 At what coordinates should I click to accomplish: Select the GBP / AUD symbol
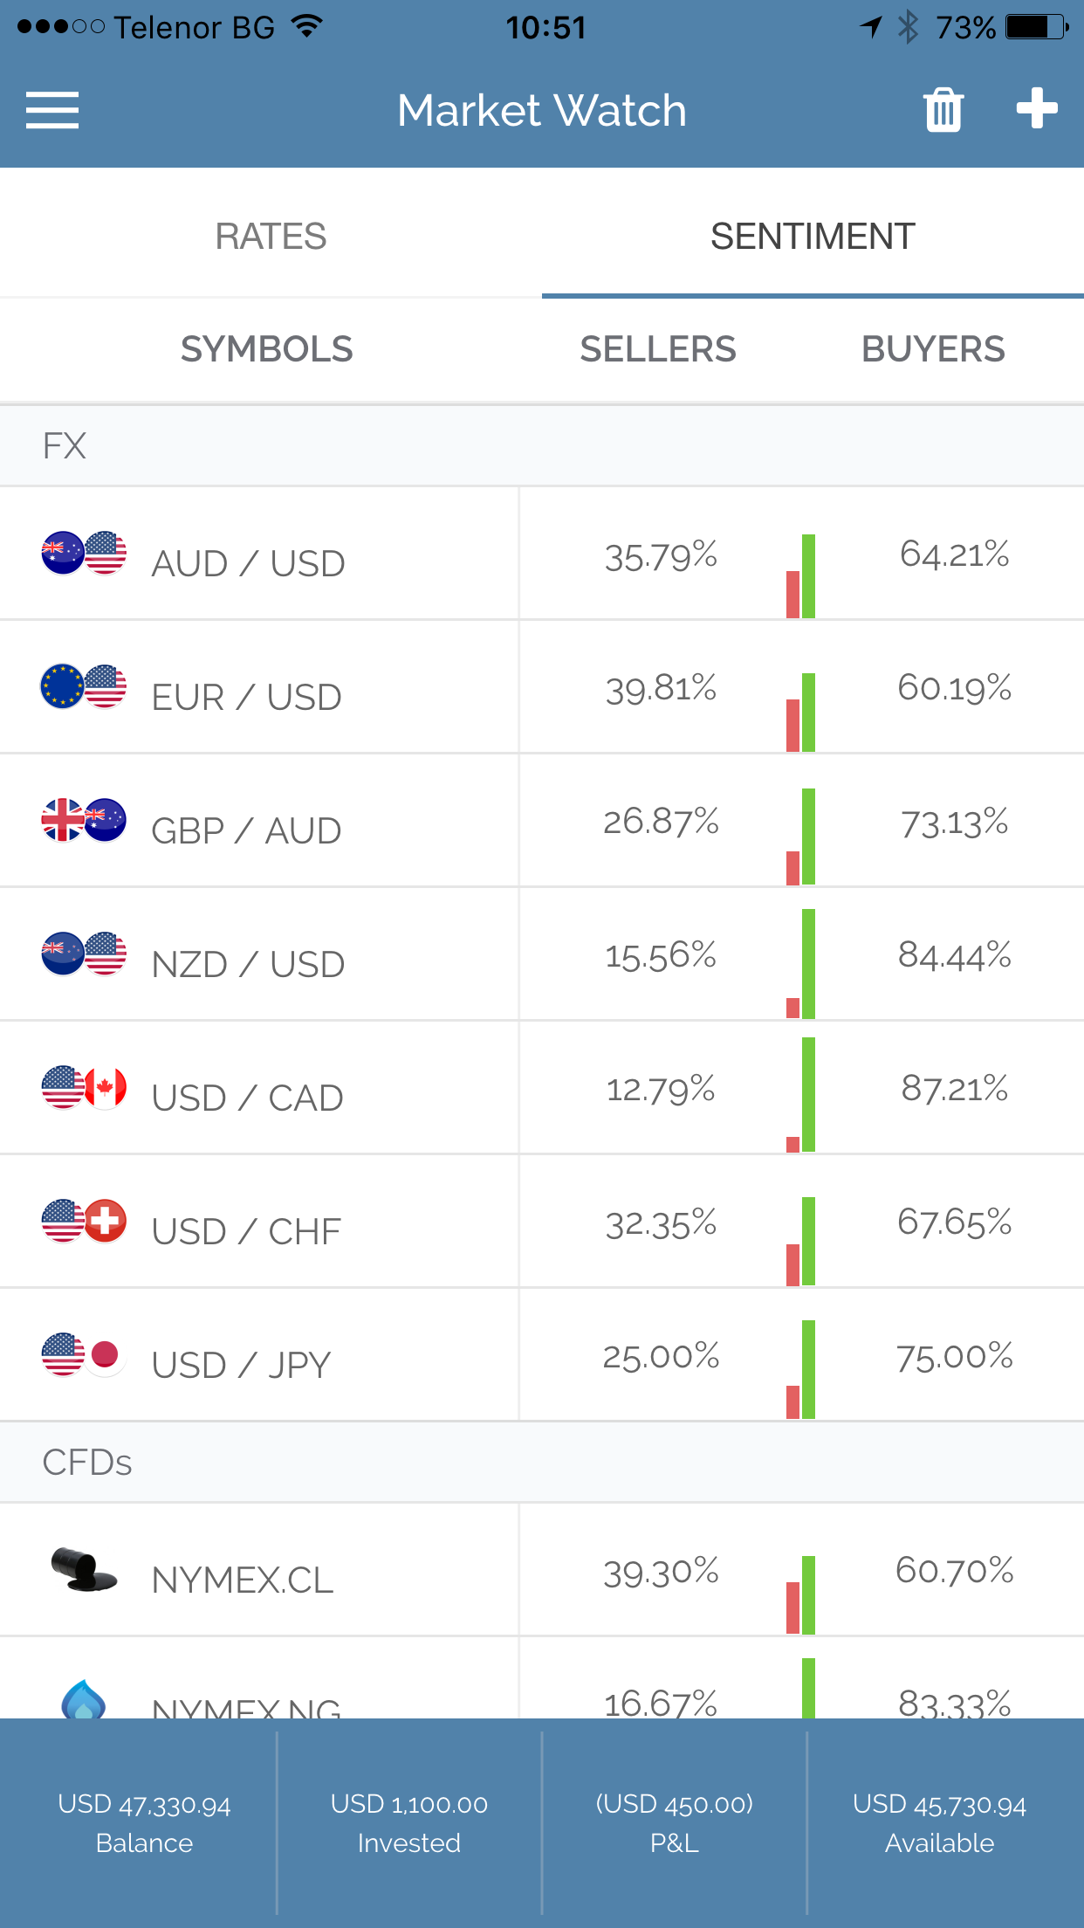(x=246, y=830)
